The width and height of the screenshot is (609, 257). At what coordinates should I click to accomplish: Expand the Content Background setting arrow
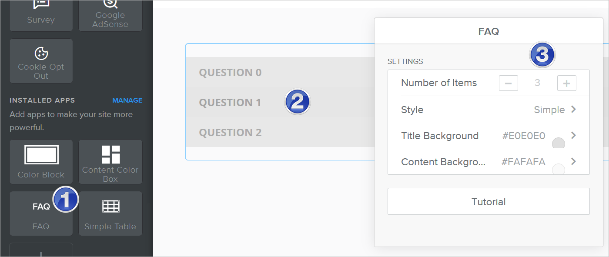coord(573,162)
